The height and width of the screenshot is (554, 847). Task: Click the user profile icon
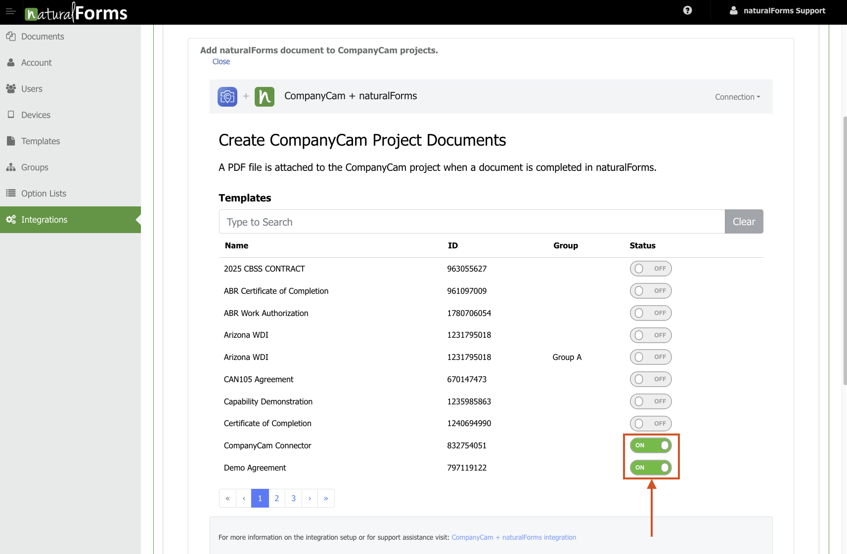pyautogui.click(x=734, y=10)
